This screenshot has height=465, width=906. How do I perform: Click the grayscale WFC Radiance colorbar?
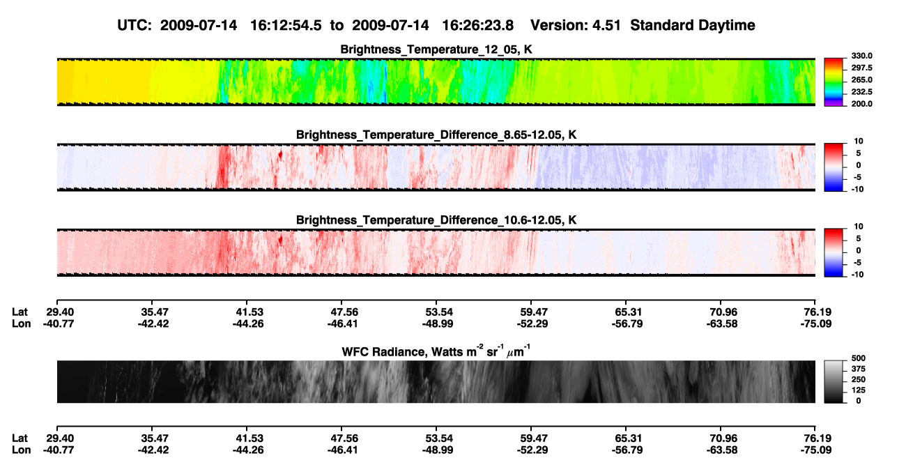pyautogui.click(x=834, y=381)
